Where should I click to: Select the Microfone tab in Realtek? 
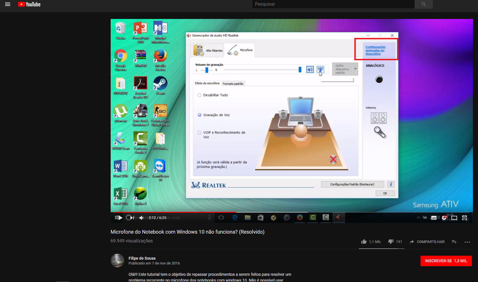(x=240, y=50)
